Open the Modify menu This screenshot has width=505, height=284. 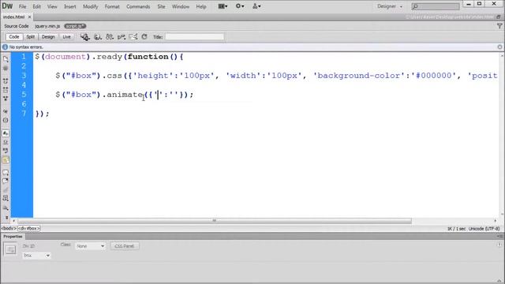[x=91, y=6]
